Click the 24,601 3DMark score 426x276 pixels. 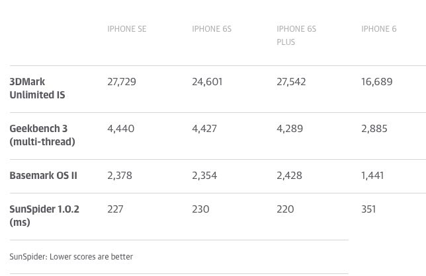207,82
